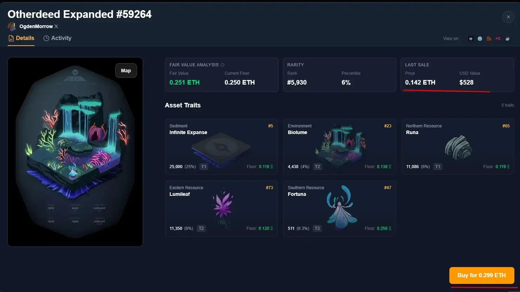View asset on the blue circular marketplace icon
The image size is (520, 292).
coord(480,39)
